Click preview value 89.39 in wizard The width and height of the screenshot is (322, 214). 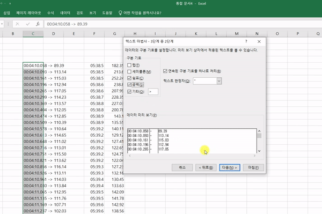(163, 131)
